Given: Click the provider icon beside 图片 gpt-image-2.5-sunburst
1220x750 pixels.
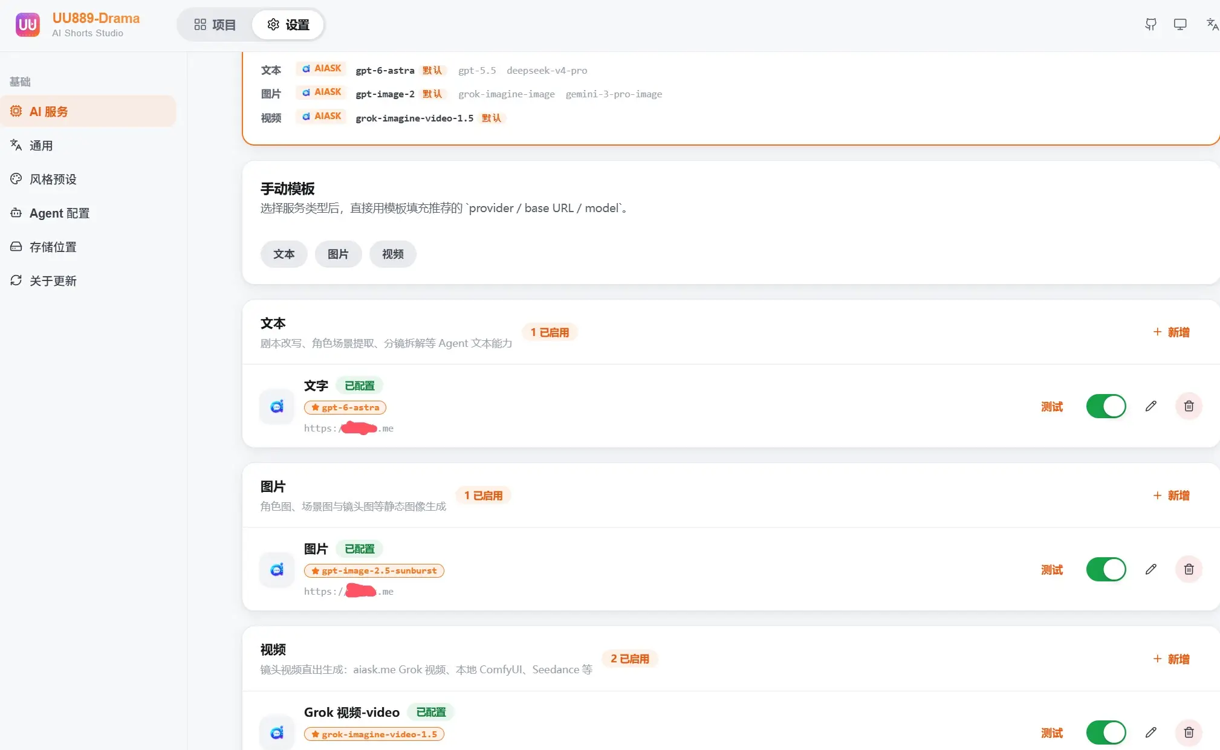Looking at the screenshot, I should click(277, 570).
